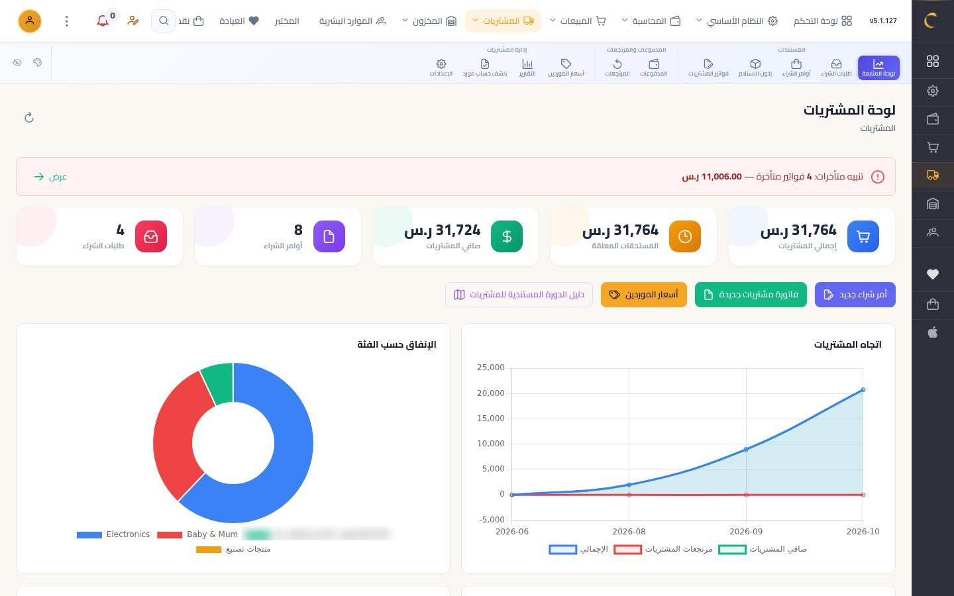The height and width of the screenshot is (596, 954).
Task: Open المدفوعات wallet icon
Action: tap(654, 68)
